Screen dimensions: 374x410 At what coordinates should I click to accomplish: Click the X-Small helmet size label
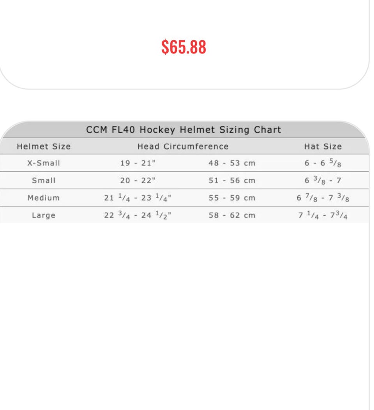point(44,163)
